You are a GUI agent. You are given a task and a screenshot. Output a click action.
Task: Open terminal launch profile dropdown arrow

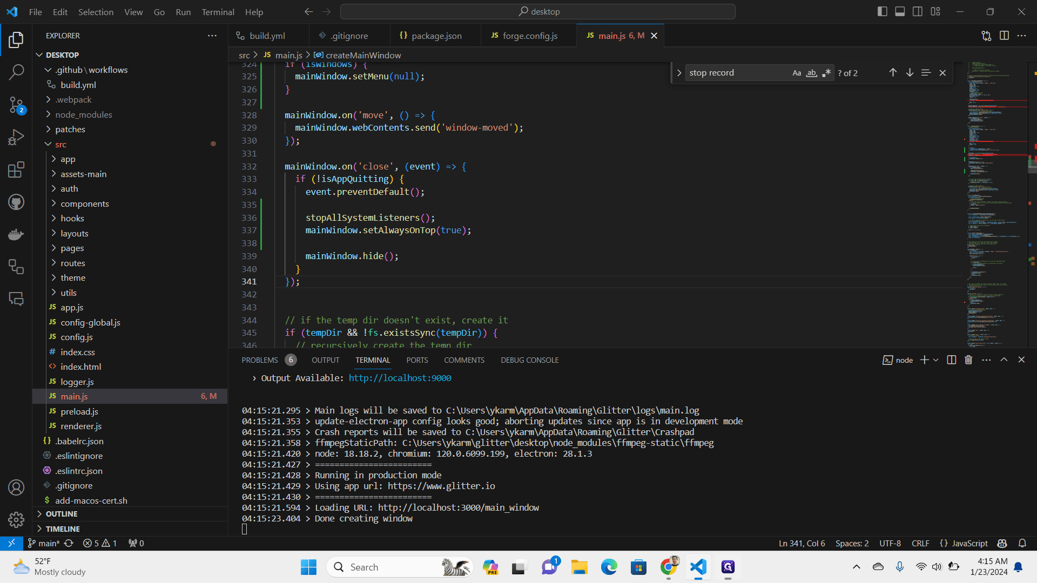[x=936, y=360]
